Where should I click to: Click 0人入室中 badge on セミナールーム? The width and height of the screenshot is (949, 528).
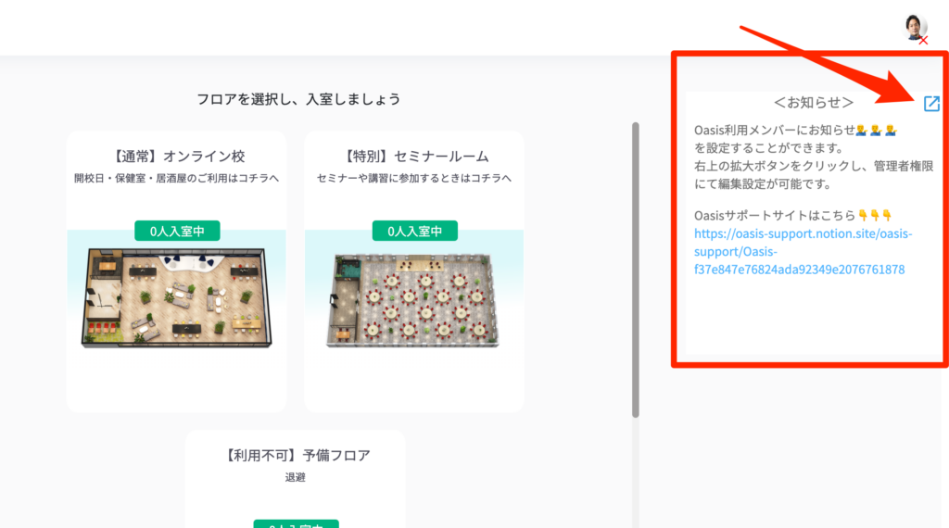coord(414,231)
